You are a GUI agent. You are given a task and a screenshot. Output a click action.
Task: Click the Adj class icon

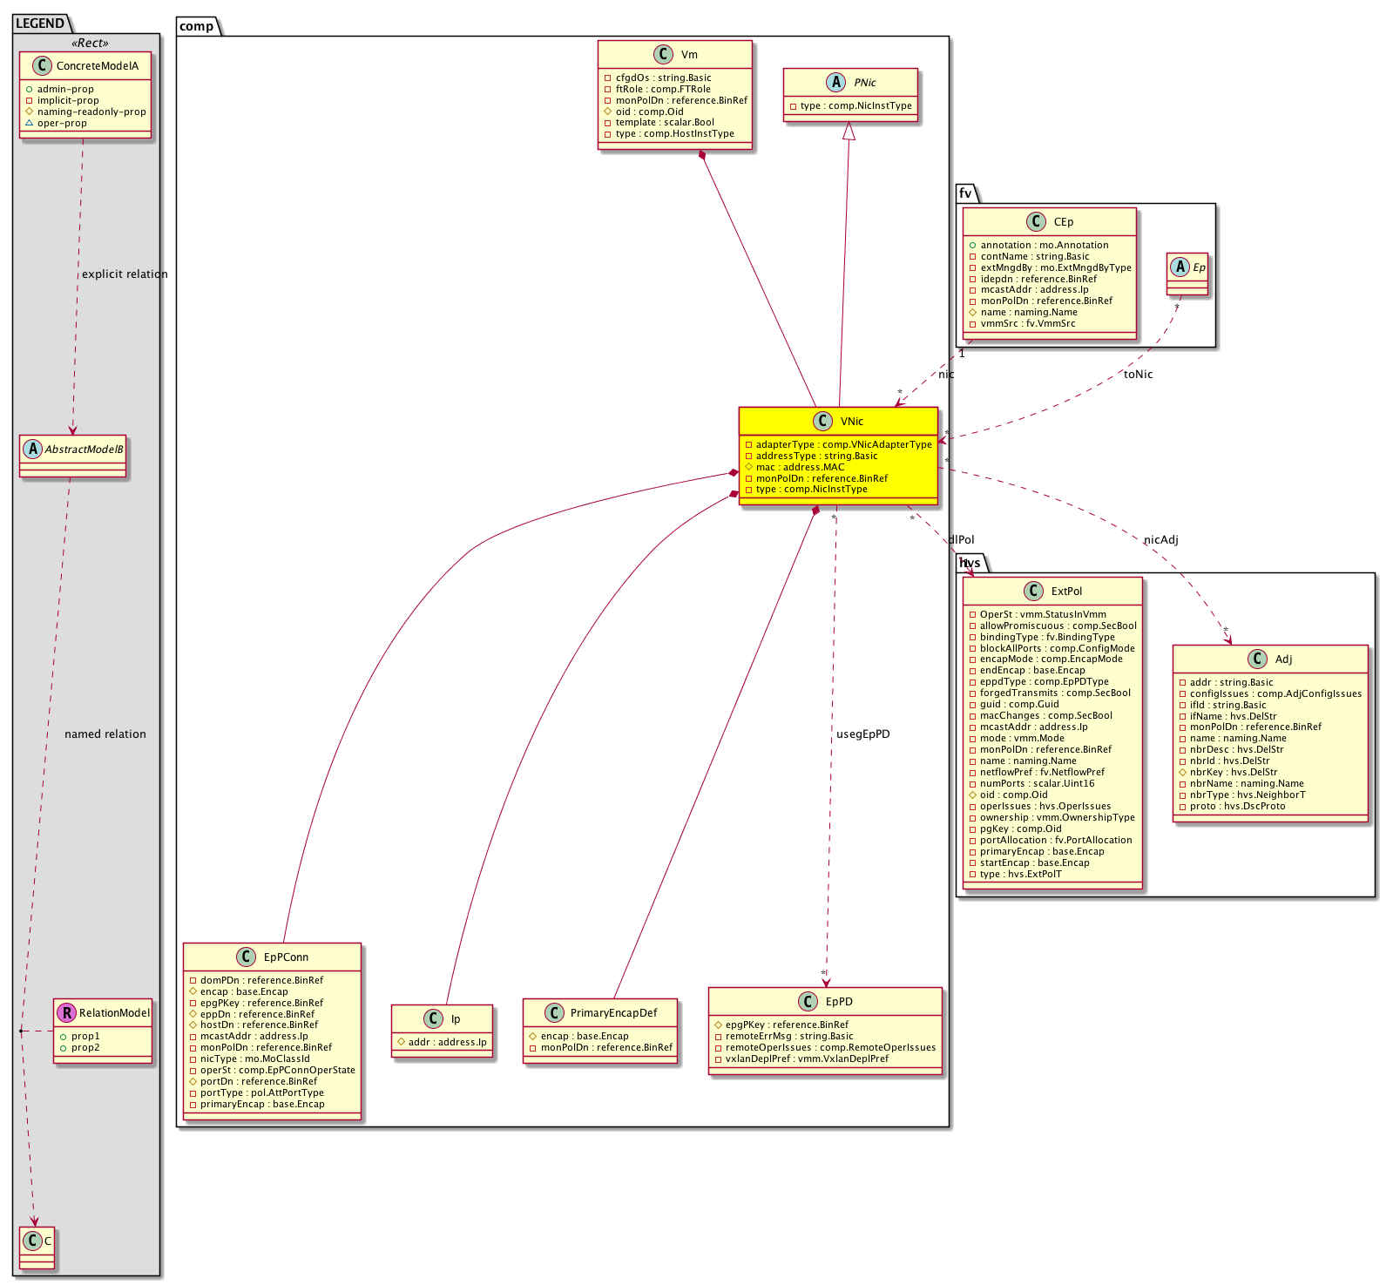[1257, 659]
